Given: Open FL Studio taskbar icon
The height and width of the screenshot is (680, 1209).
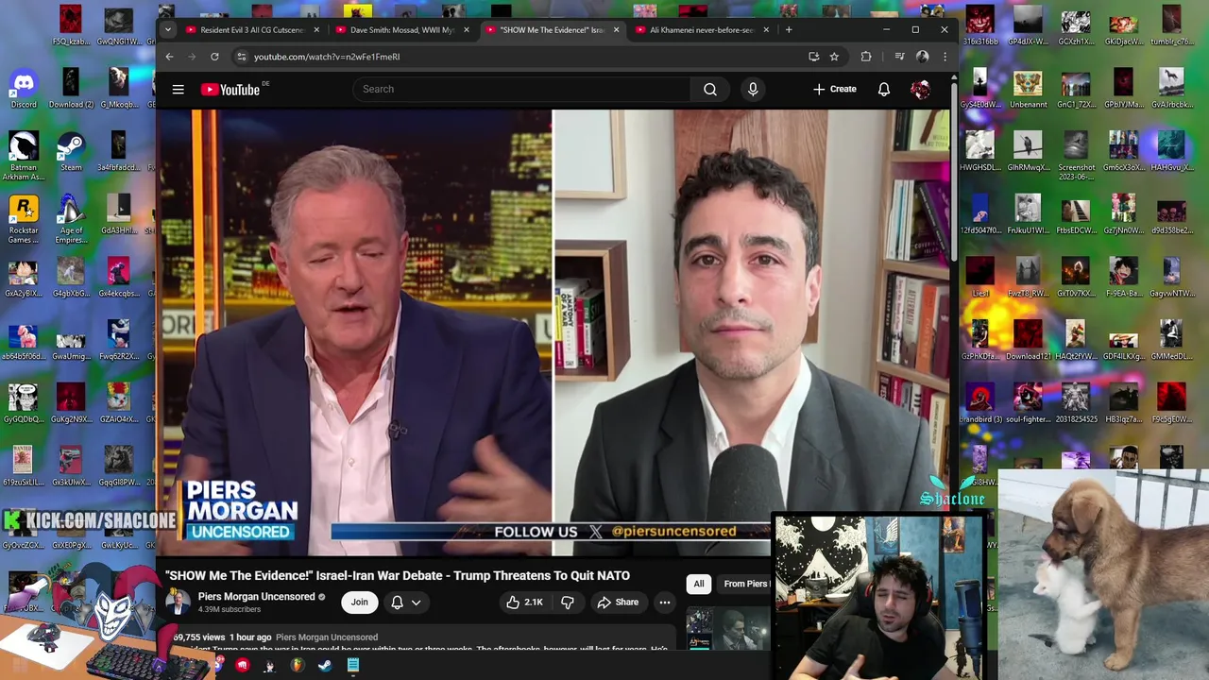Looking at the screenshot, I should 297,666.
